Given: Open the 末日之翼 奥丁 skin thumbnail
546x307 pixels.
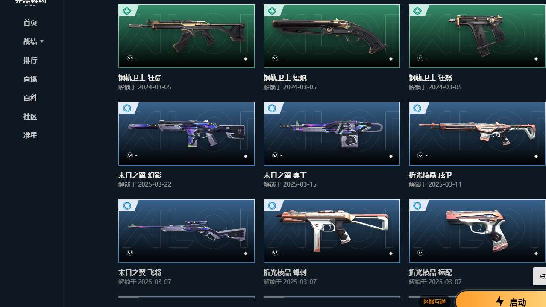Looking at the screenshot, I should pyautogui.click(x=332, y=134).
